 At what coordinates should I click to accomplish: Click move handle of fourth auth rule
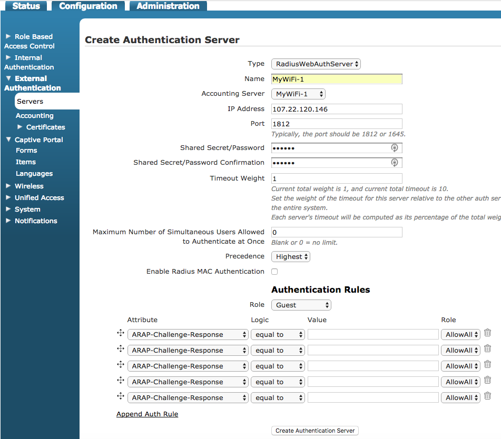121,380
